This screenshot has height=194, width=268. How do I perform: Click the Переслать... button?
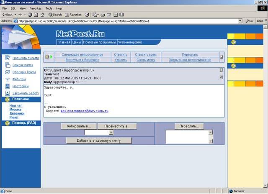(189, 126)
